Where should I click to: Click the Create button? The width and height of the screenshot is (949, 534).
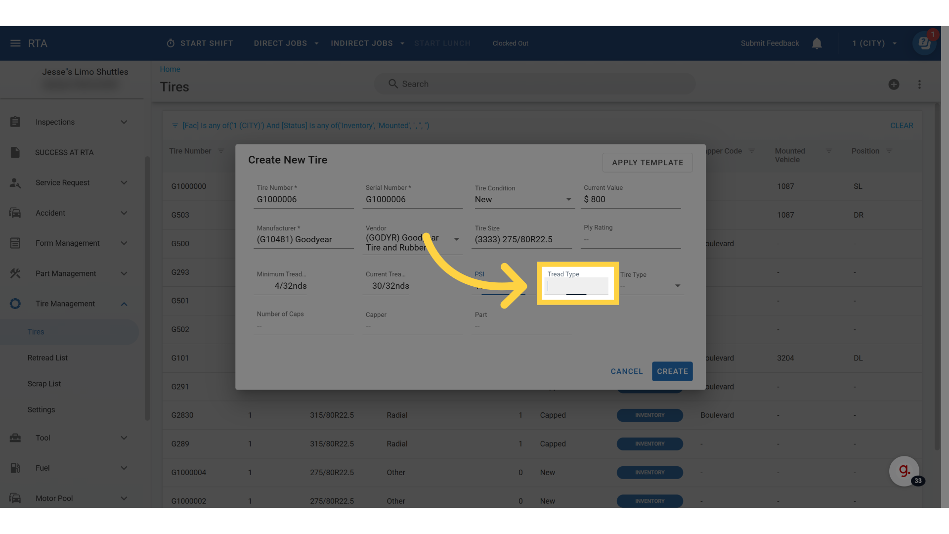[x=672, y=371]
